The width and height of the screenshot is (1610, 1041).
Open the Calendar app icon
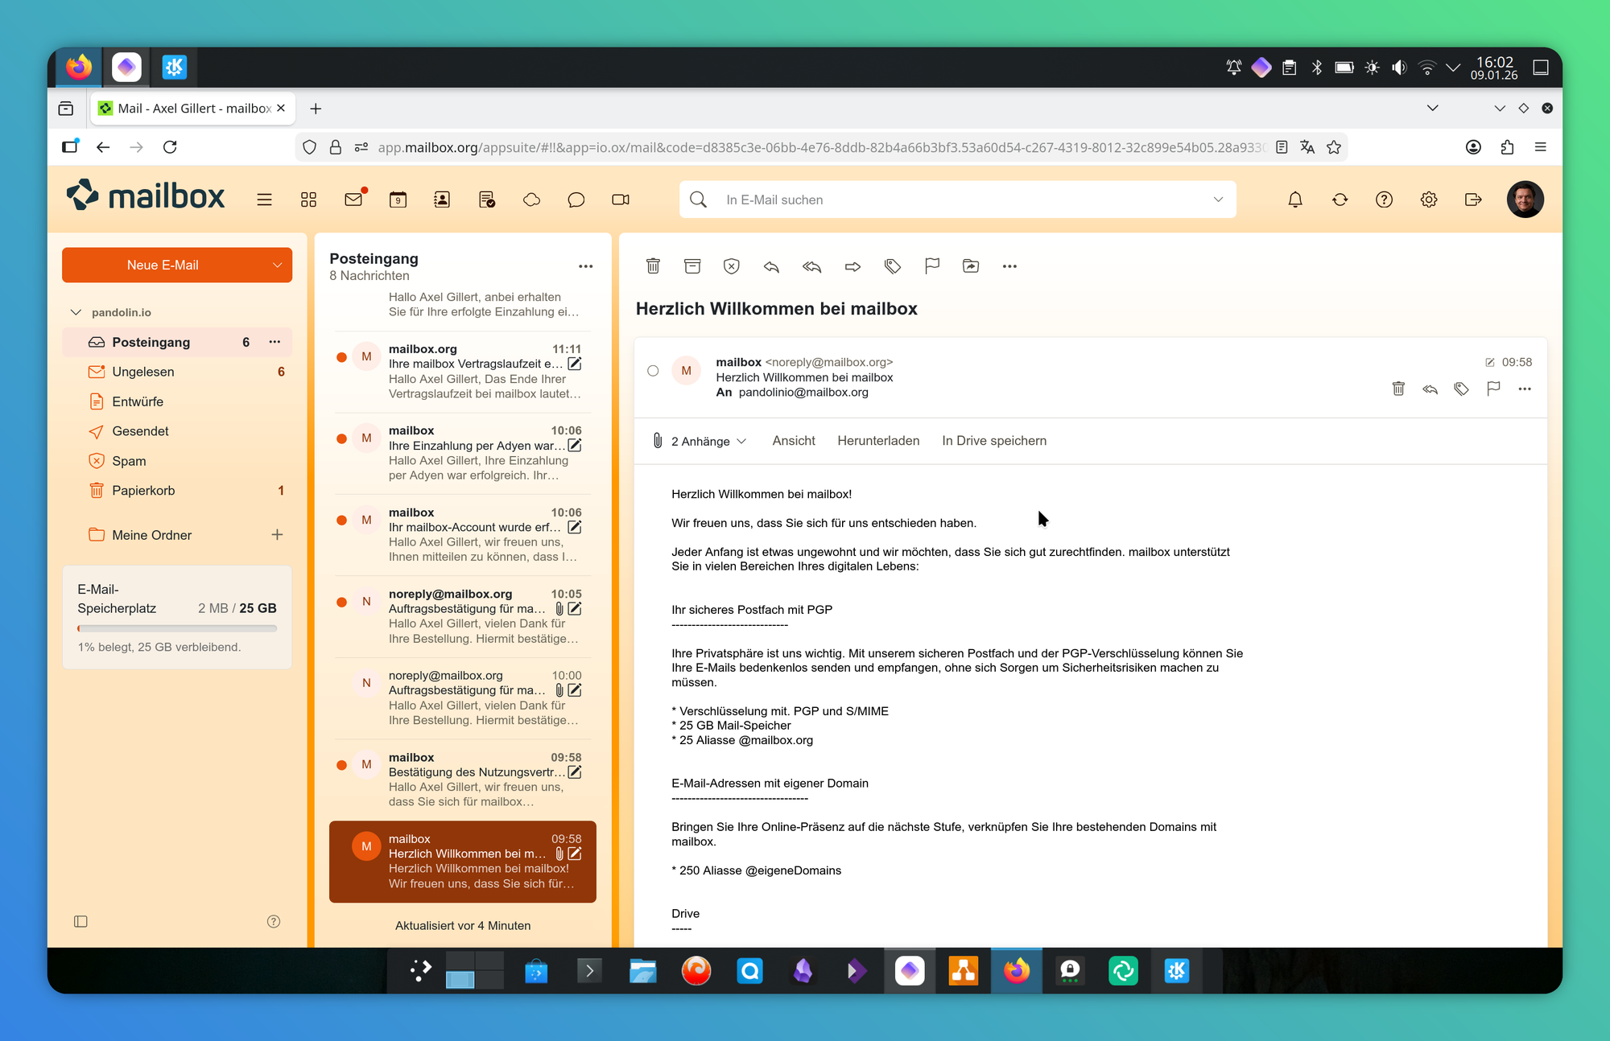(x=398, y=200)
